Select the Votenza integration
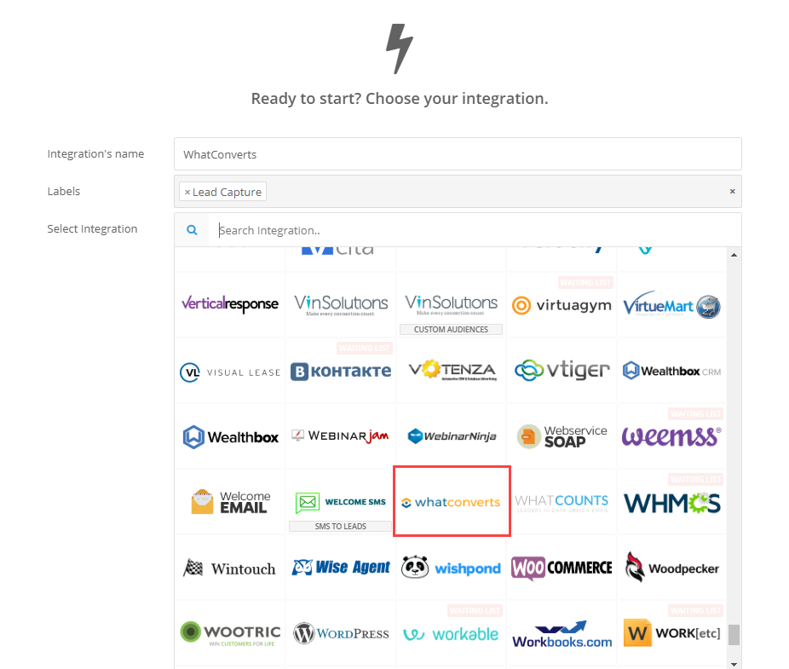The height and width of the screenshot is (669, 789). (x=452, y=372)
